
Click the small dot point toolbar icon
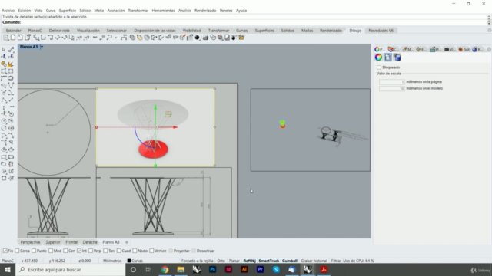[116, 38]
